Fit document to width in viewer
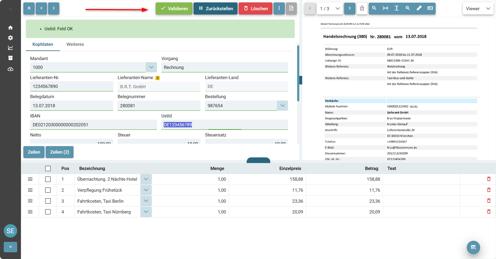The image size is (496, 259). click(x=385, y=8)
